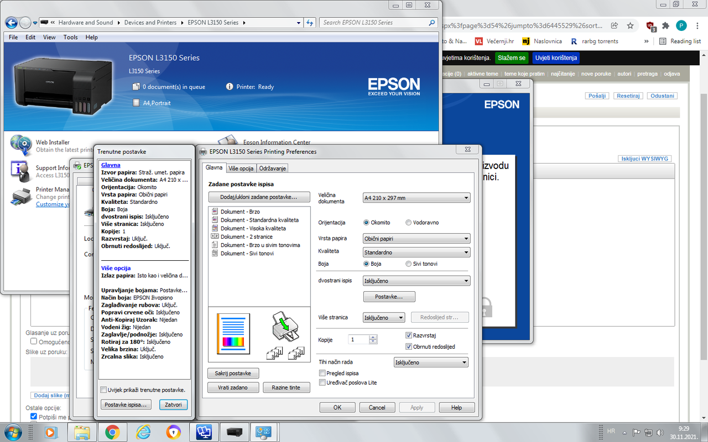Click Slažem se button in Chrome page
708x442 pixels.
511,57
